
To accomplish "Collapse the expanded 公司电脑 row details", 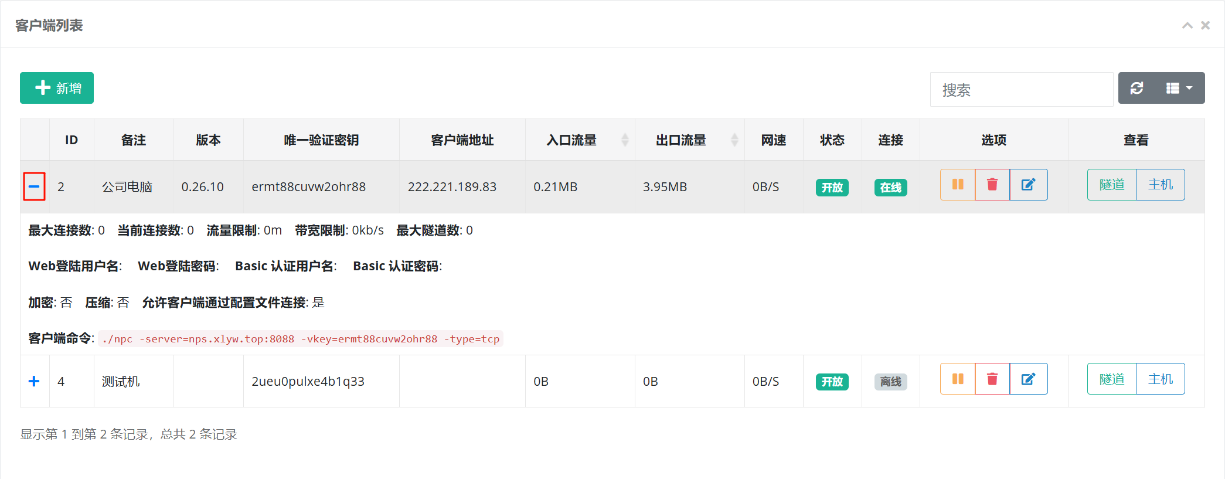I will 34,186.
